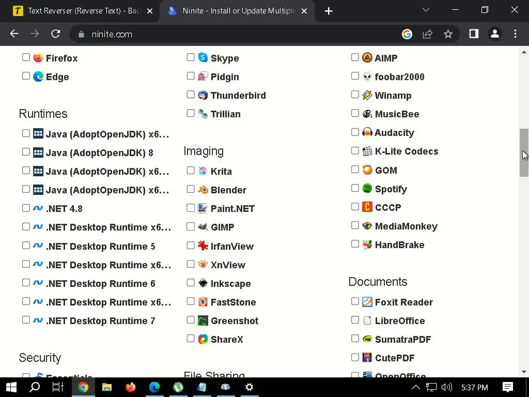The width and height of the screenshot is (529, 397).
Task: Click the Spotify green icon
Action: [x=367, y=188]
